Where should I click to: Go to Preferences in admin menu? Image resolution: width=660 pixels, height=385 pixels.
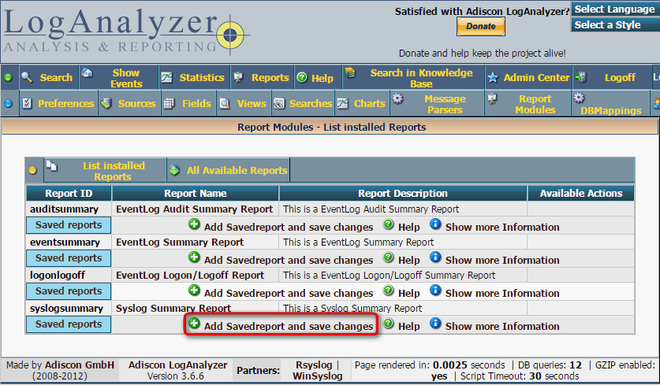[66, 103]
